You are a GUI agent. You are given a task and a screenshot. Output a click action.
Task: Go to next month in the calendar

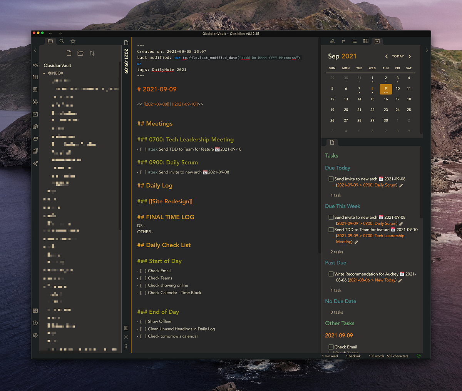pyautogui.click(x=410, y=56)
